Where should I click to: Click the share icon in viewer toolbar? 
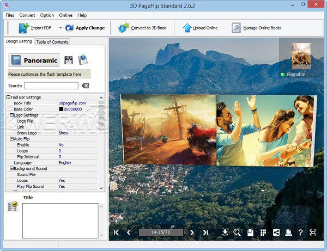coord(276,232)
